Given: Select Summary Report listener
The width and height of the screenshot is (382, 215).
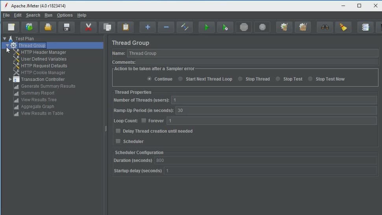Looking at the screenshot, I should (37, 93).
